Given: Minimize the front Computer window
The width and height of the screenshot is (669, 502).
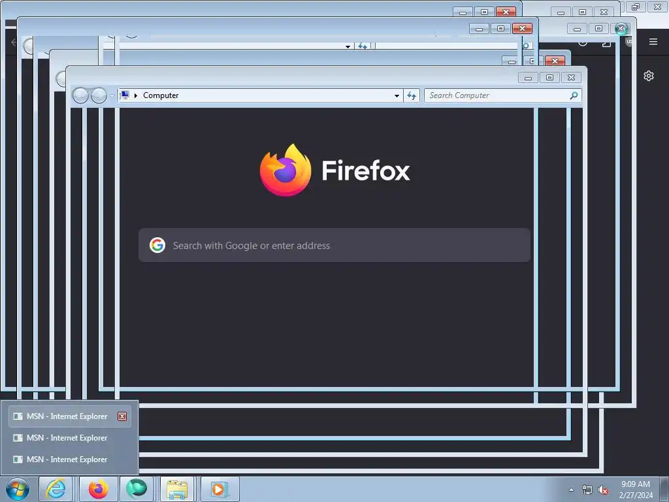Looking at the screenshot, I should (528, 78).
